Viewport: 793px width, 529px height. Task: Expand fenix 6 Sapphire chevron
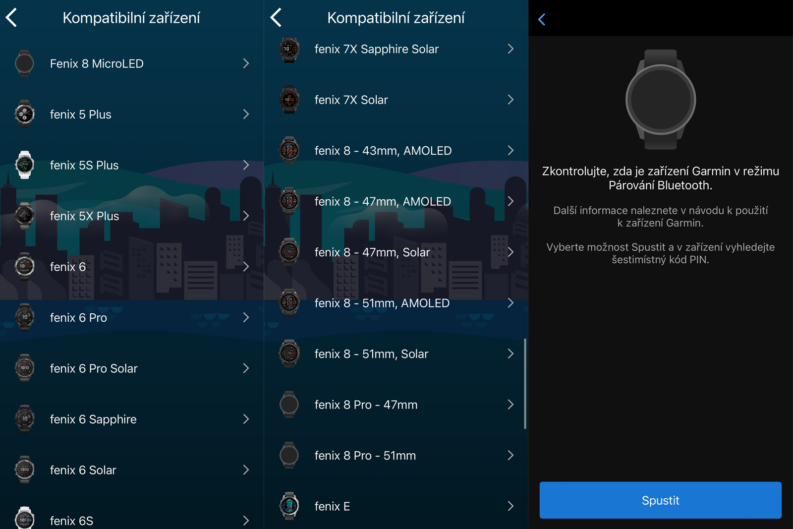coord(246,419)
